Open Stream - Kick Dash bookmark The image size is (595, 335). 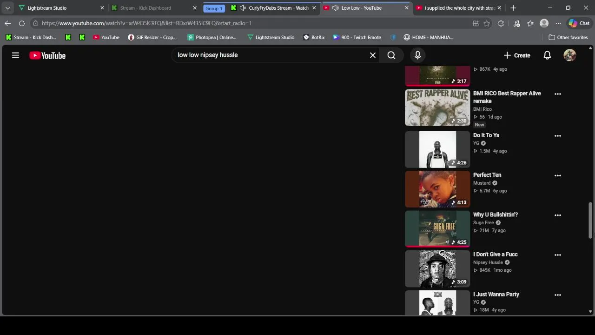(x=31, y=37)
